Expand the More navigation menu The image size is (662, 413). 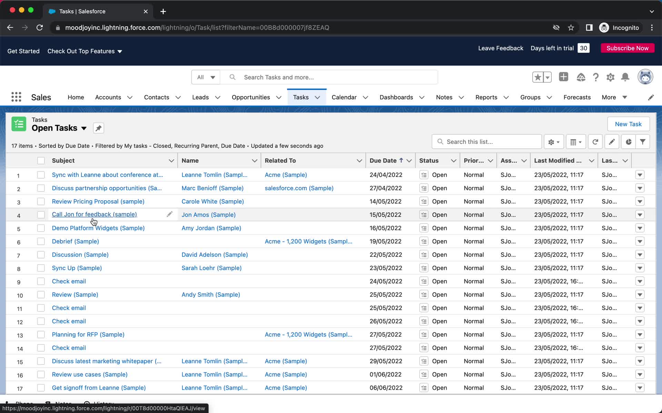point(614,97)
